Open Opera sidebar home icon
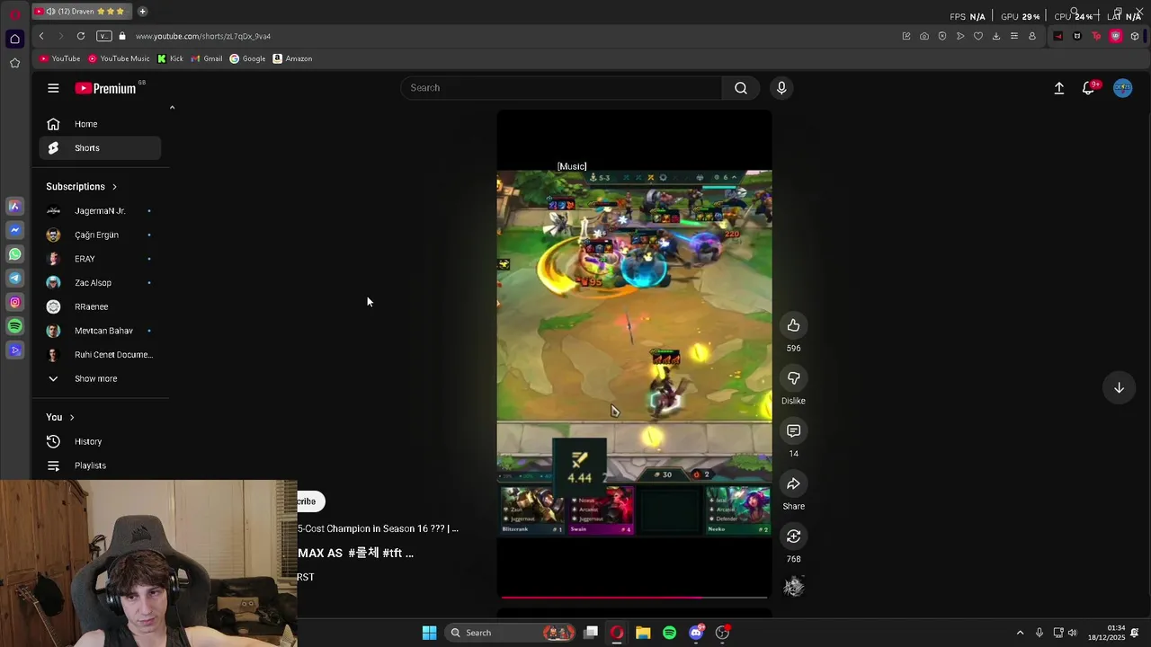The height and width of the screenshot is (647, 1151). click(14, 39)
